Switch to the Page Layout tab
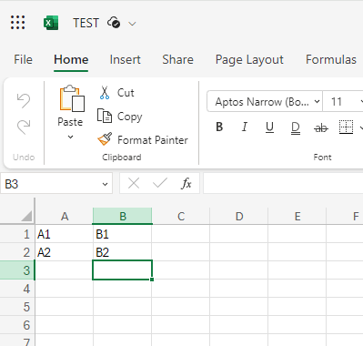Viewport: 363px width, 346px height. coord(249,59)
